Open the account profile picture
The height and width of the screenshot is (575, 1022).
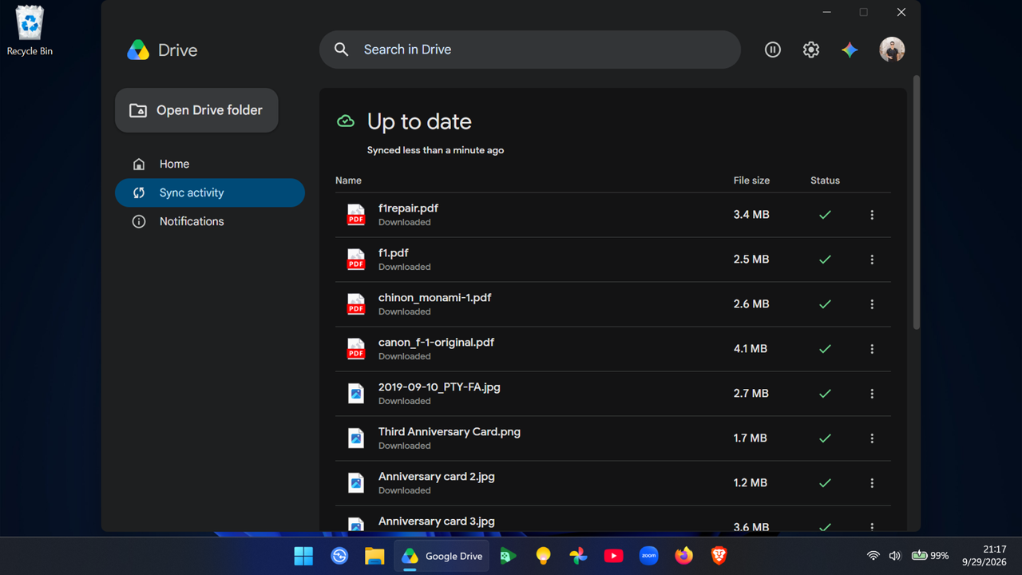[892, 50]
